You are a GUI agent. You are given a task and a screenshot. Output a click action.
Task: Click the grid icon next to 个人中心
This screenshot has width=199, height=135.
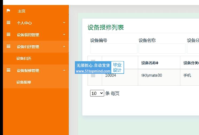tap(8, 23)
